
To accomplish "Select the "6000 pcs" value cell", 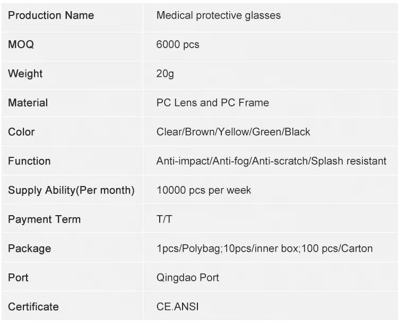I will tap(178, 45).
